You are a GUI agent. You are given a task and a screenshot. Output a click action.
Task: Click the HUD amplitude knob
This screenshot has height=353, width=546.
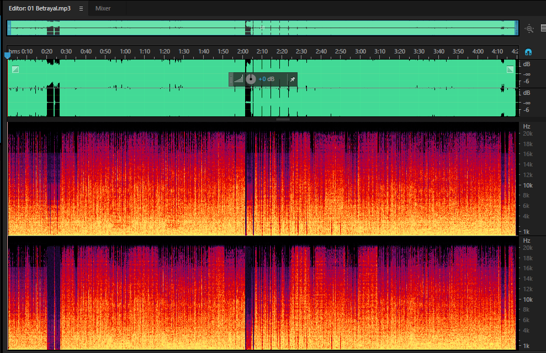pyautogui.click(x=251, y=79)
